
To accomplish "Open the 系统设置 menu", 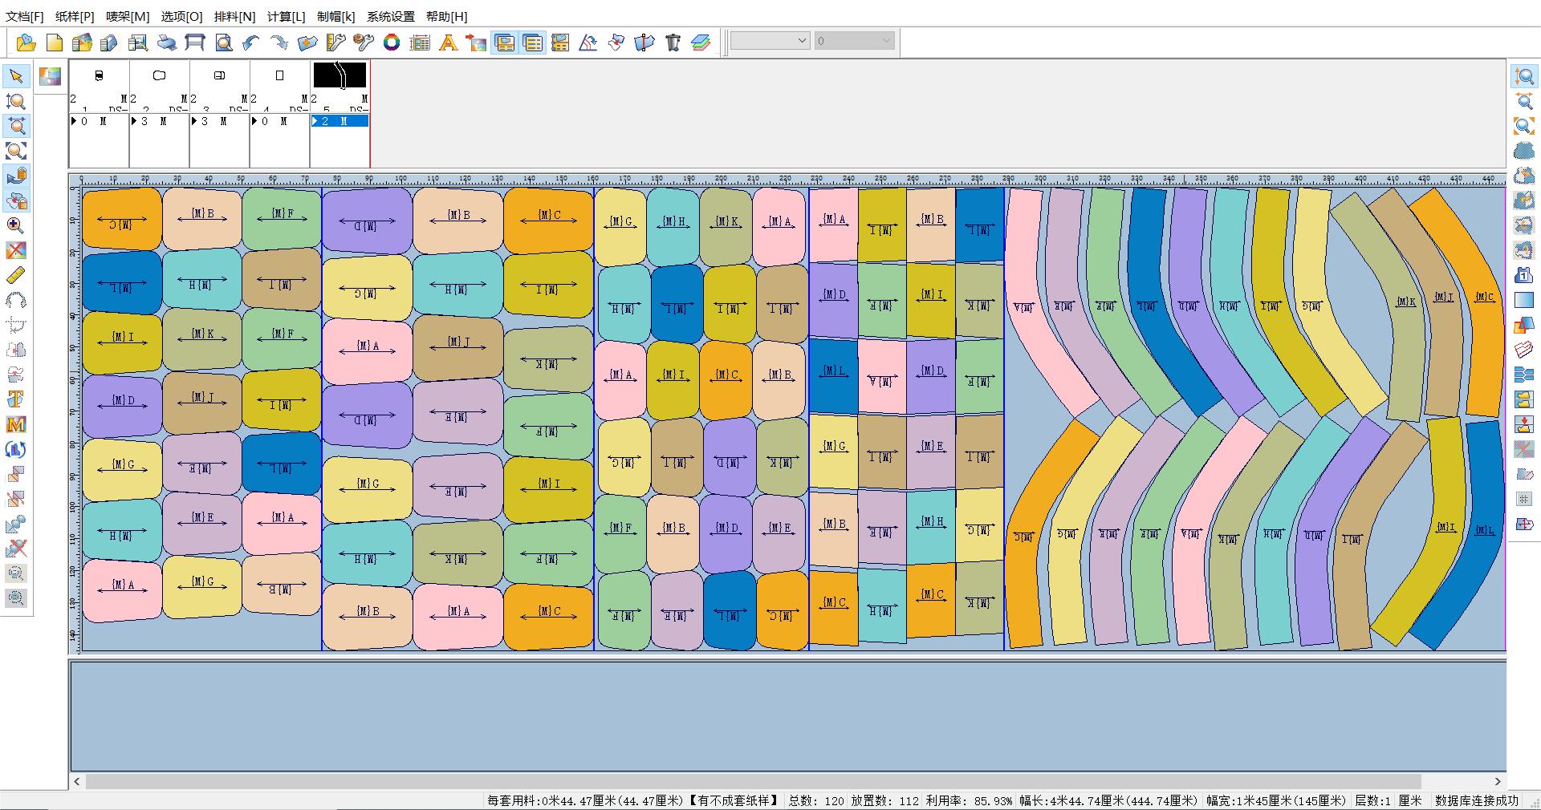I will tap(391, 16).
